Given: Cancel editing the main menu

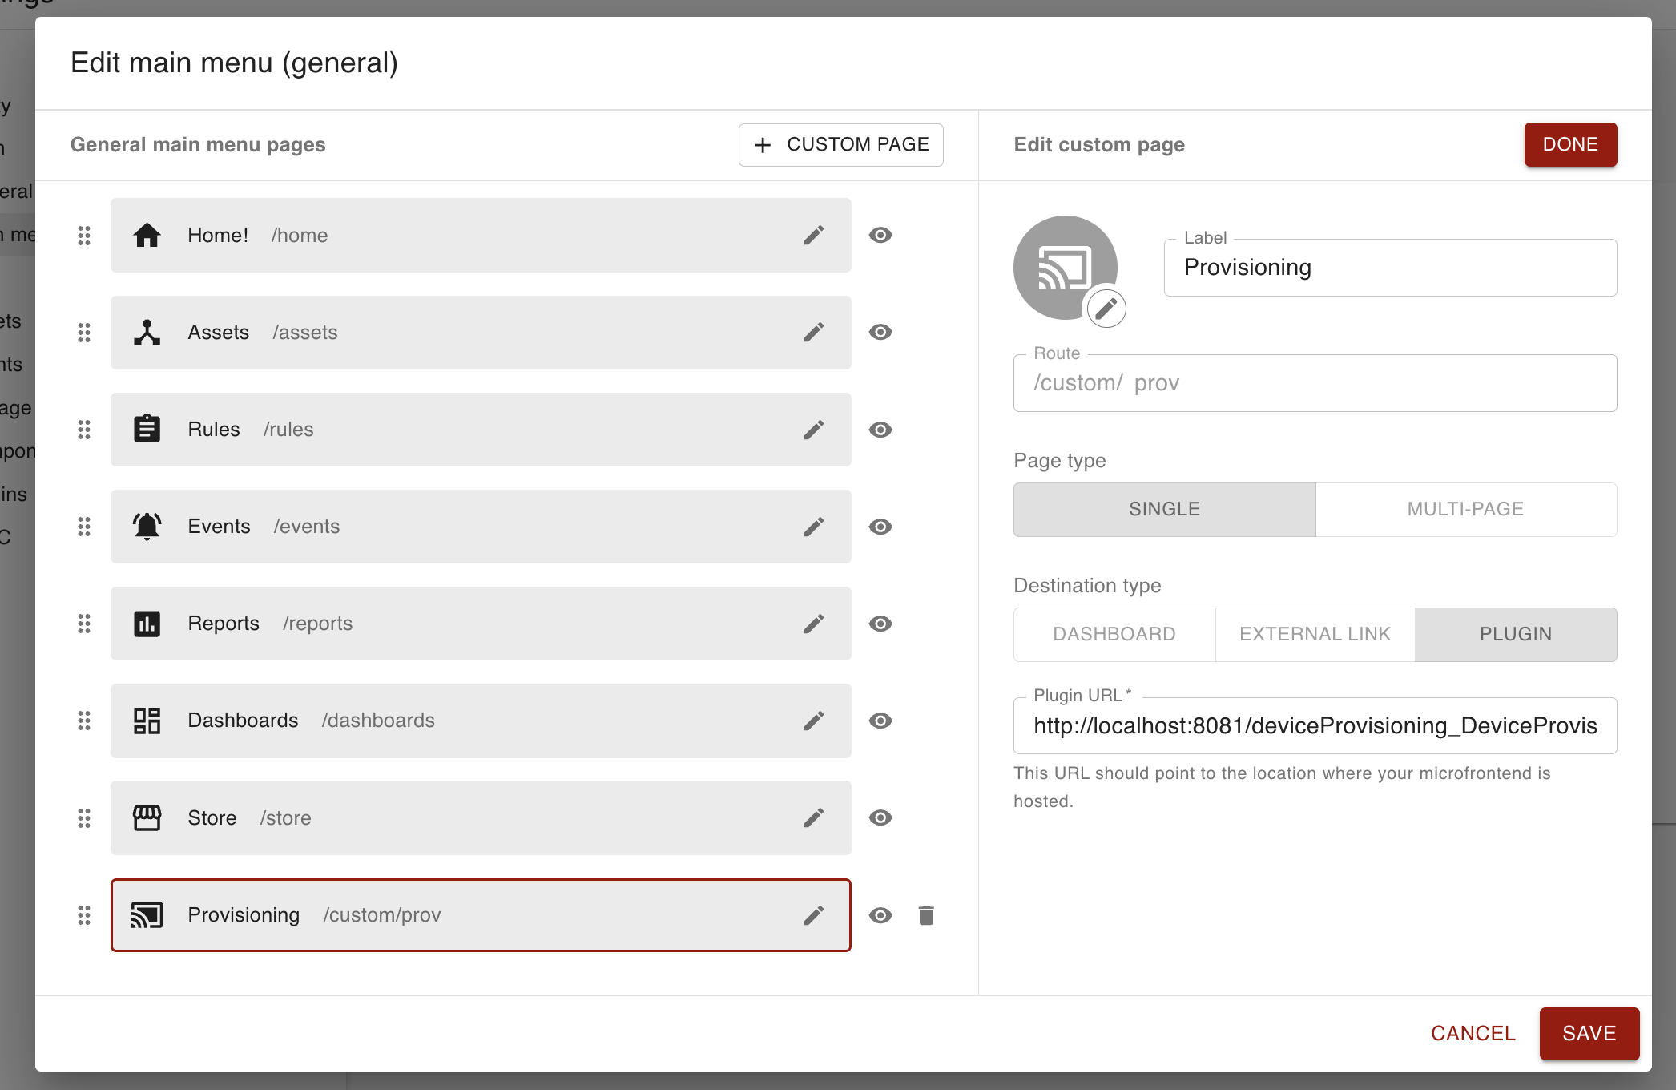Looking at the screenshot, I should point(1473,1034).
